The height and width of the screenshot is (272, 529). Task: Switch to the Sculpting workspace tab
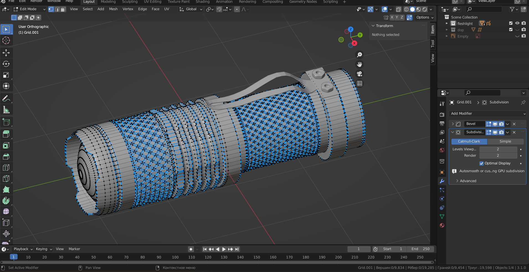click(x=130, y=2)
